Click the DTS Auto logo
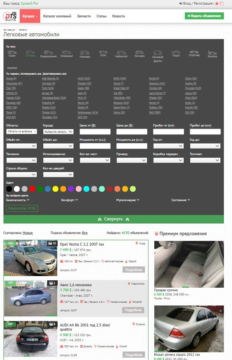 (10, 16)
